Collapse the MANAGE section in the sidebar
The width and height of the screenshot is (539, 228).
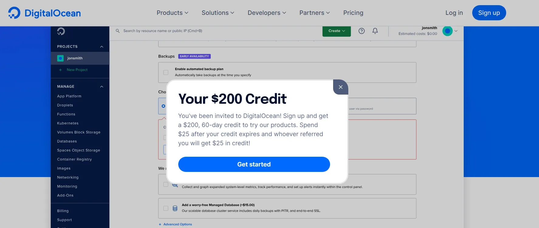(102, 86)
